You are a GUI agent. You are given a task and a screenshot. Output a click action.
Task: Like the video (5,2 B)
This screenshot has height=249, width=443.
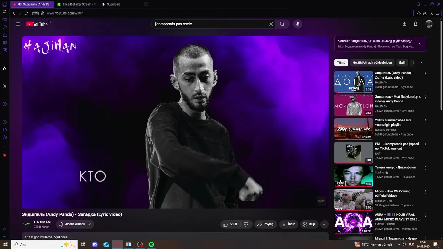[x=230, y=224]
